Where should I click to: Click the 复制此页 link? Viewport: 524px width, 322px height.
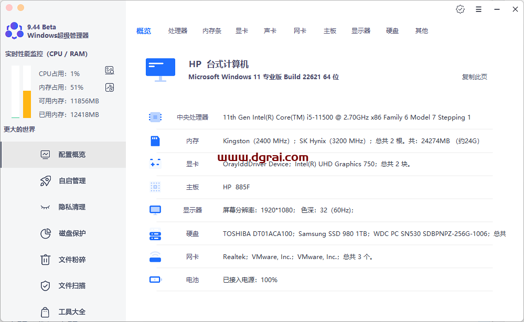475,77
